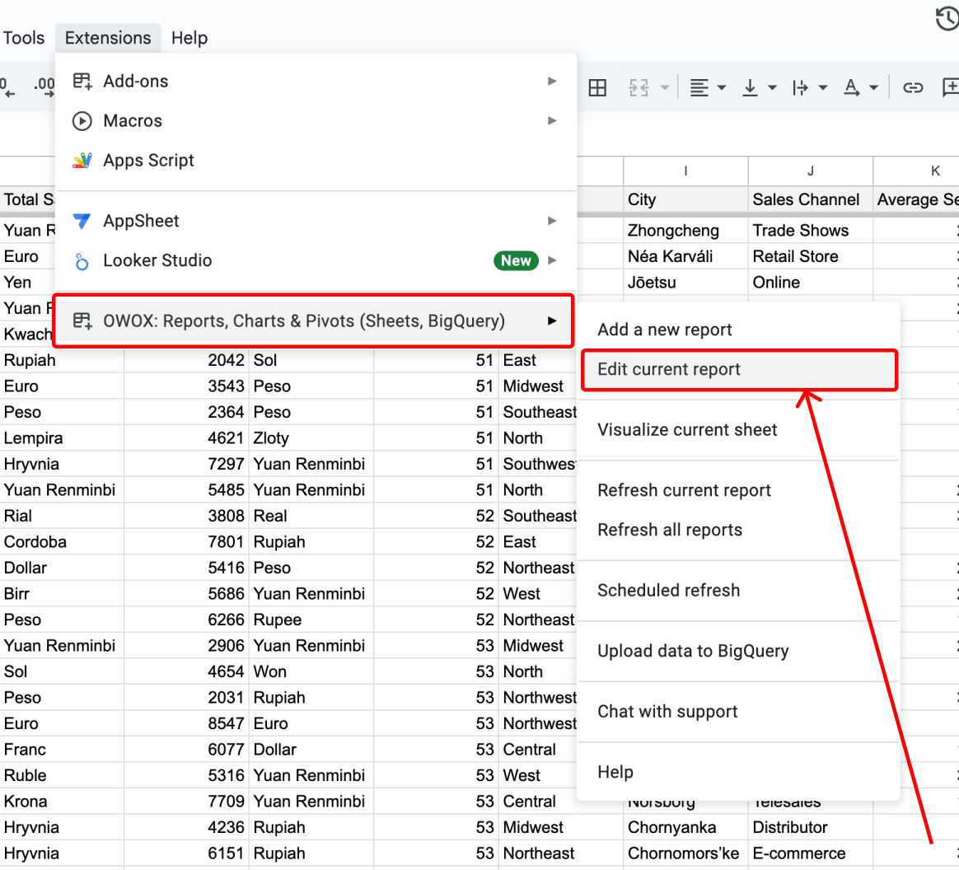This screenshot has height=870, width=959.
Task: Choose Upload data to BigQuery
Action: point(738,651)
